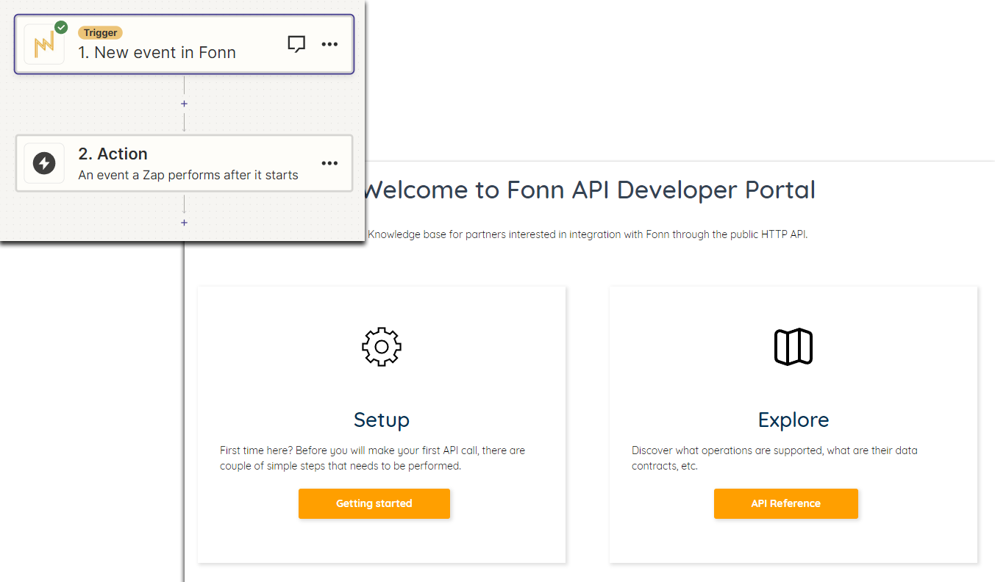Click the Fonn app logo in the trigger step
Screen dimensions: 995x582
[x=44, y=45]
